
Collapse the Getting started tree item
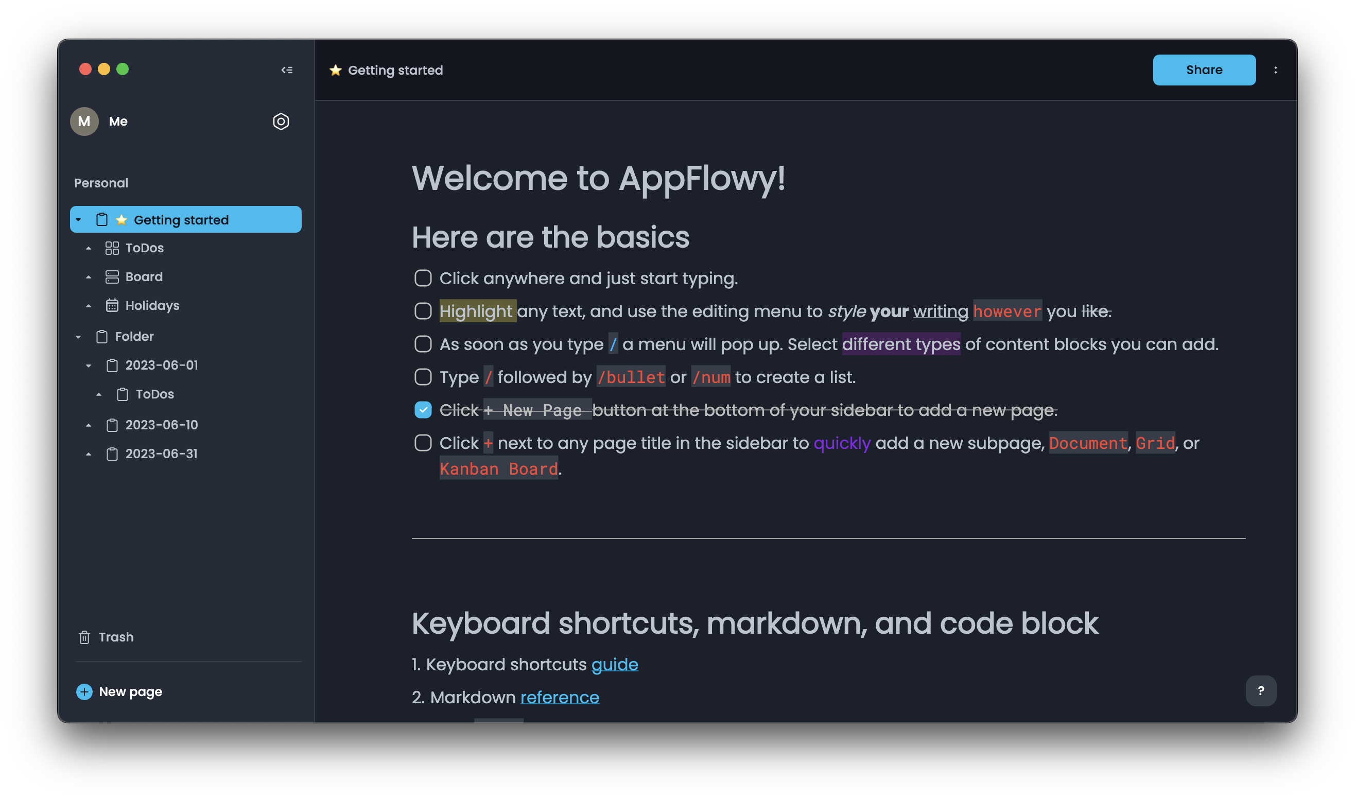(79, 219)
